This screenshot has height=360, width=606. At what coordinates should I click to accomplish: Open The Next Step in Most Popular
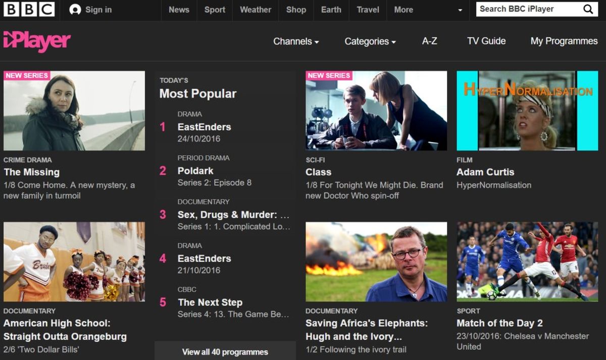[210, 302]
